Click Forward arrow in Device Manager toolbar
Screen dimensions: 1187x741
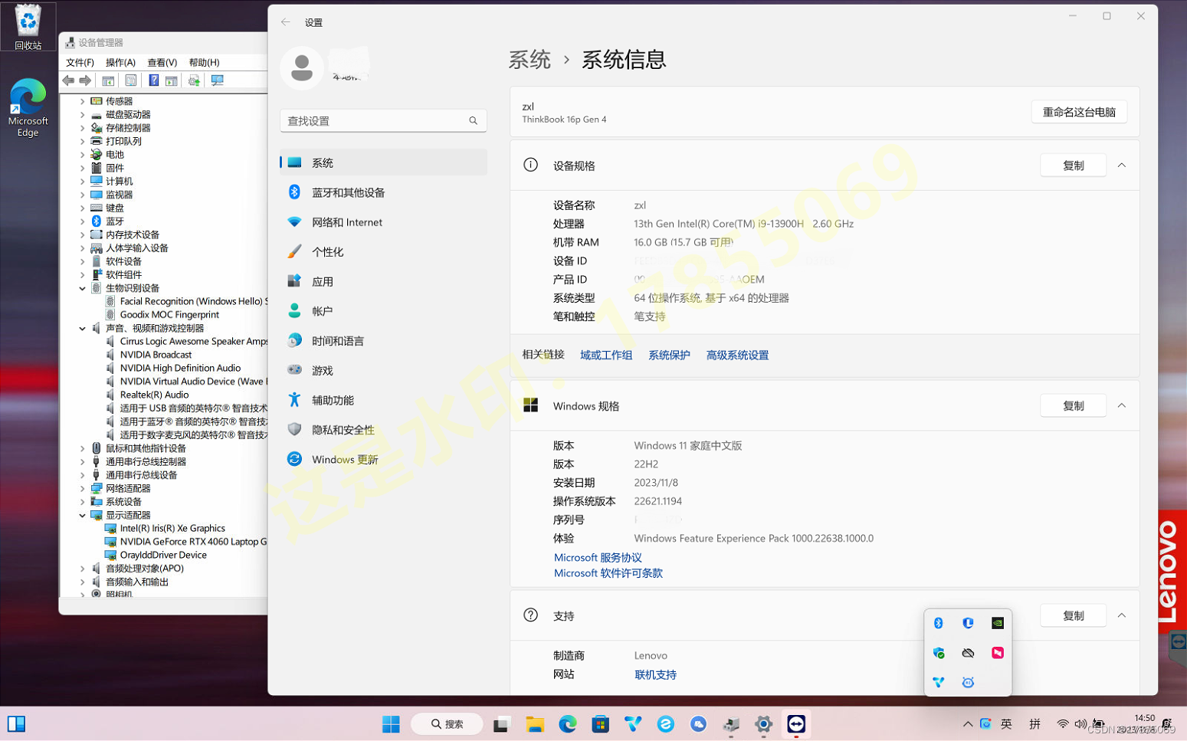85,80
